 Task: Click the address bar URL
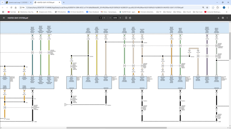pyautogui.click(x=105, y=7)
